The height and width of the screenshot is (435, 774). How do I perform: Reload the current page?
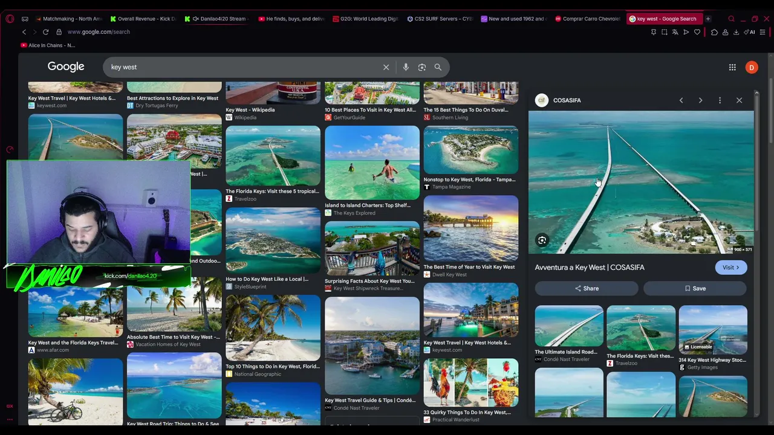click(45, 32)
